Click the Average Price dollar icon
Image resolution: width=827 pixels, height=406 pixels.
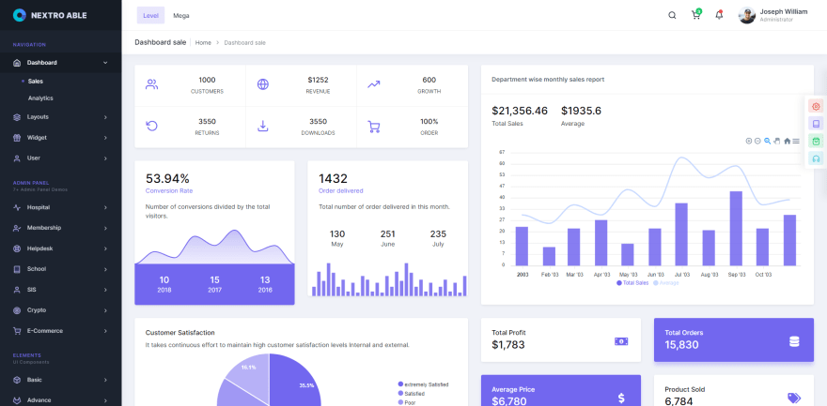click(x=621, y=398)
